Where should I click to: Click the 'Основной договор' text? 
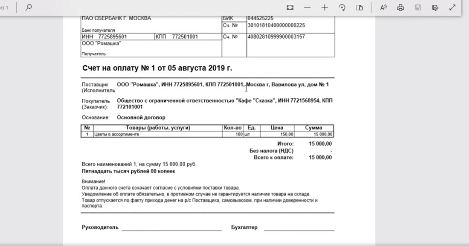coord(141,117)
